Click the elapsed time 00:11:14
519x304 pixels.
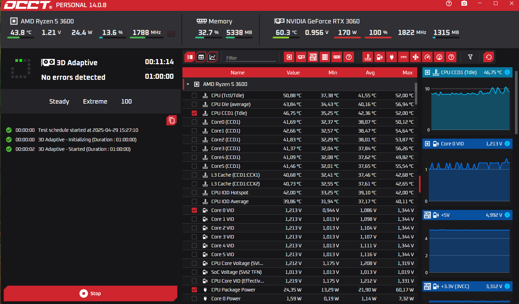[159, 62]
